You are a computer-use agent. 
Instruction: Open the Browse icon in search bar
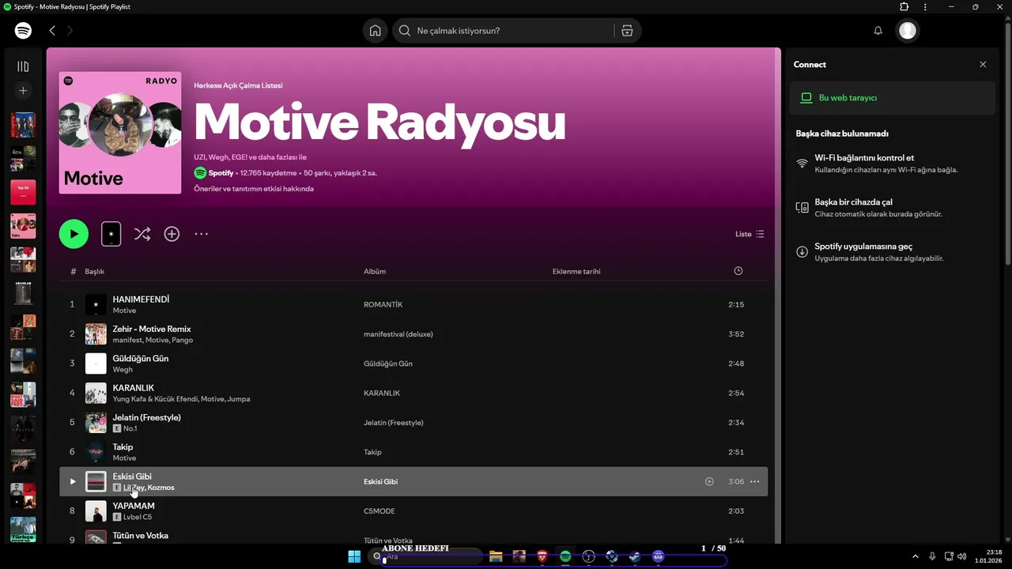pos(627,30)
